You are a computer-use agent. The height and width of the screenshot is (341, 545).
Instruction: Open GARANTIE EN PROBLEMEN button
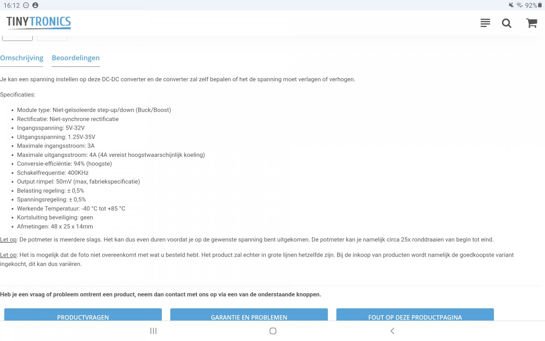click(x=249, y=315)
